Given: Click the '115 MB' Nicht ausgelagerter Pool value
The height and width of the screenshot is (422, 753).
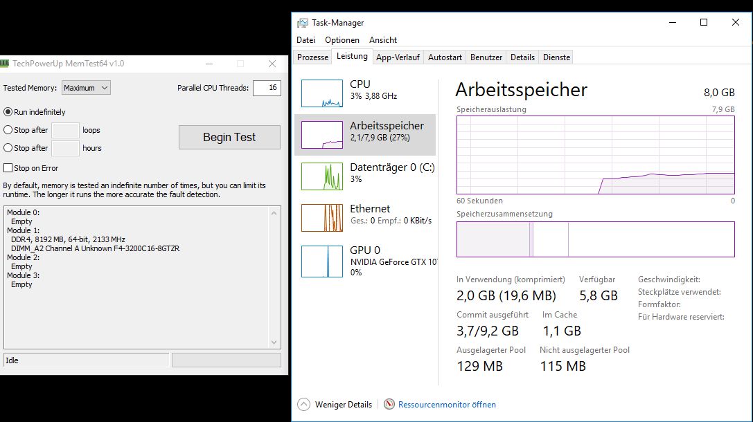Looking at the screenshot, I should click(562, 367).
